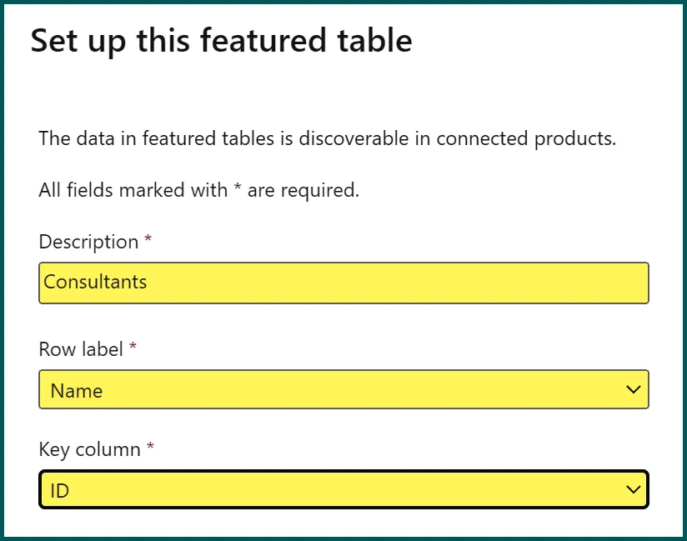Screen dimensions: 687x541
Task: Click the red asterisk beside Key column
Action: click(151, 449)
